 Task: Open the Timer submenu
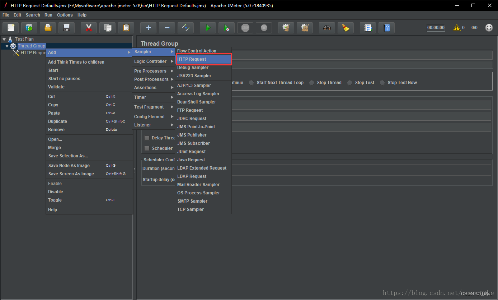coord(154,97)
